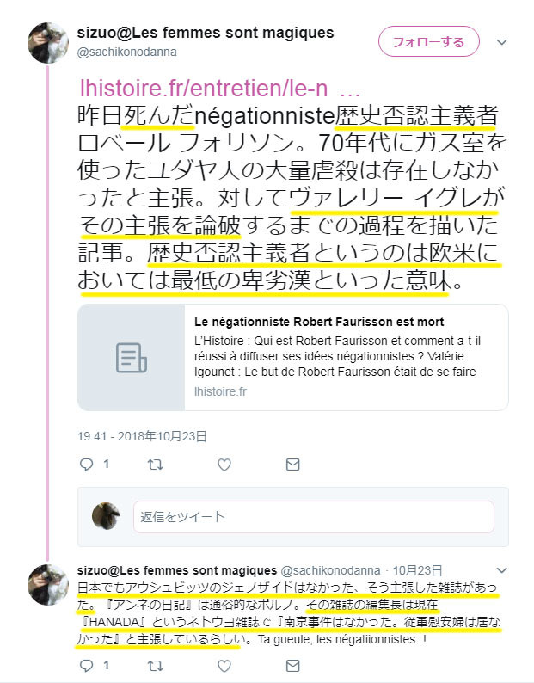Open the timestamp 19:41 - 2018年10月23日
Viewport: 534px width, 683px height.
[142, 436]
